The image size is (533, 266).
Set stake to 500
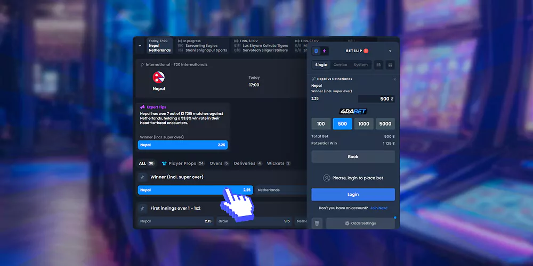coord(342,124)
